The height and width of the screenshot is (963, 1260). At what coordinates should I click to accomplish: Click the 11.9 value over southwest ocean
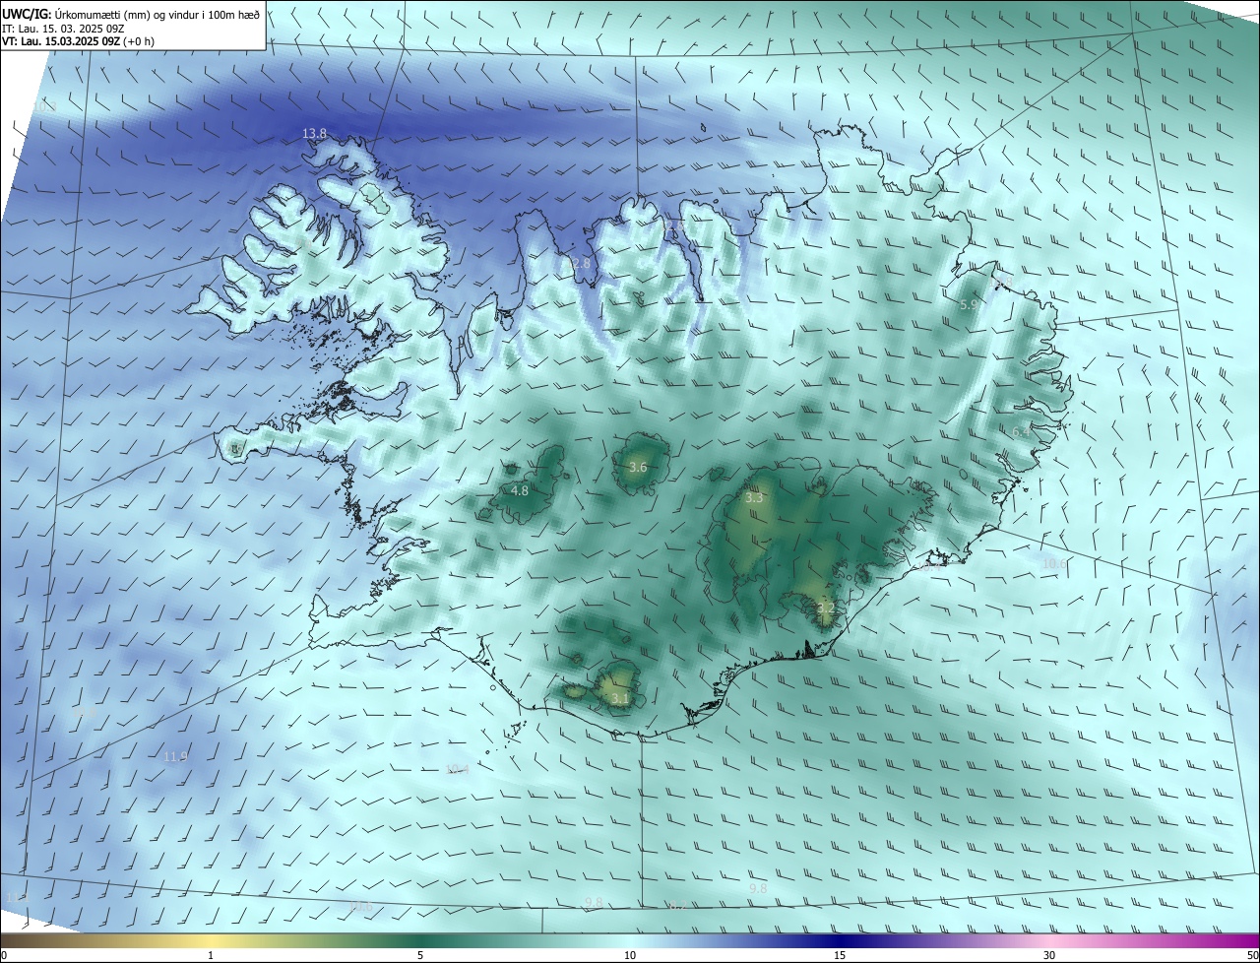pos(175,757)
